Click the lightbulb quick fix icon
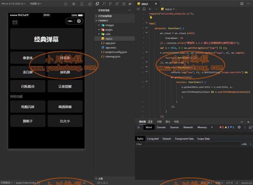This screenshot has height=185, width=253. 151,18
